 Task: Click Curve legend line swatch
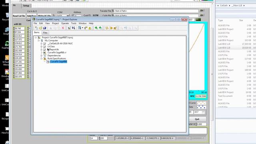coord(201,103)
